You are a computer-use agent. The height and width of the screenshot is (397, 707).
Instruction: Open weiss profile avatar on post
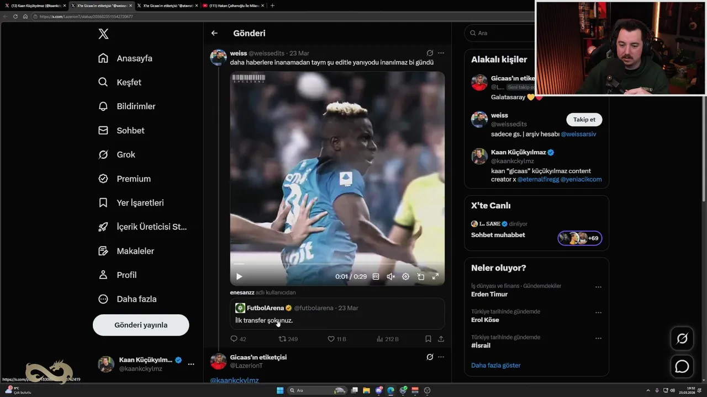[x=219, y=57]
